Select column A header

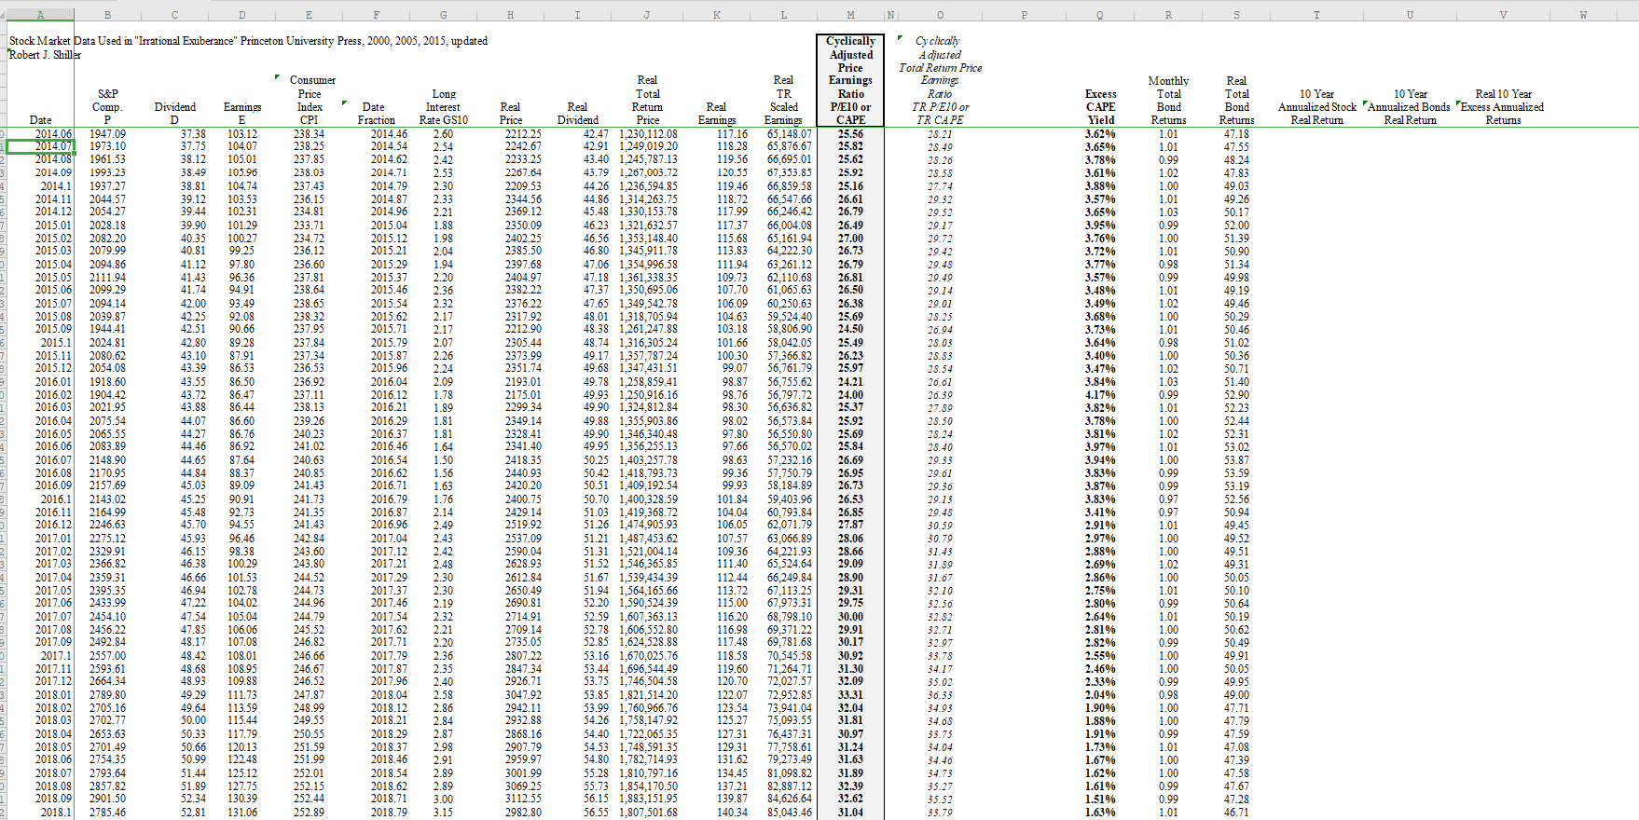(x=40, y=14)
